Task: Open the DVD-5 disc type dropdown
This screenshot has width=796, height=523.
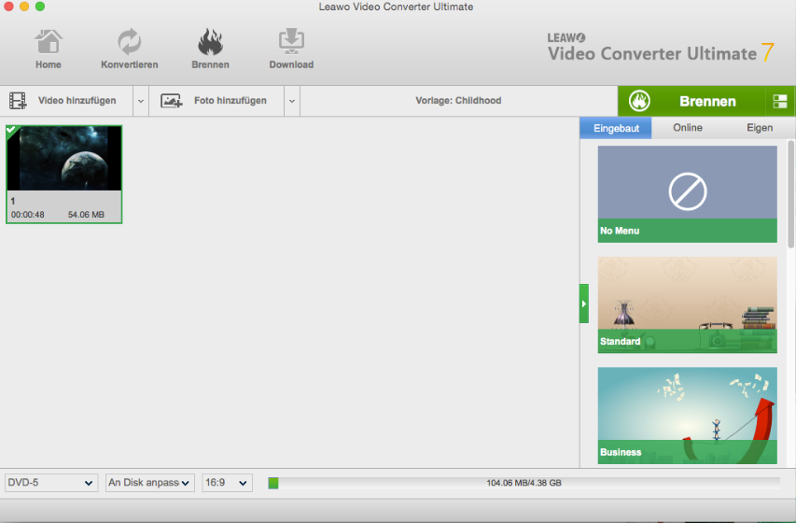Action: [50, 482]
